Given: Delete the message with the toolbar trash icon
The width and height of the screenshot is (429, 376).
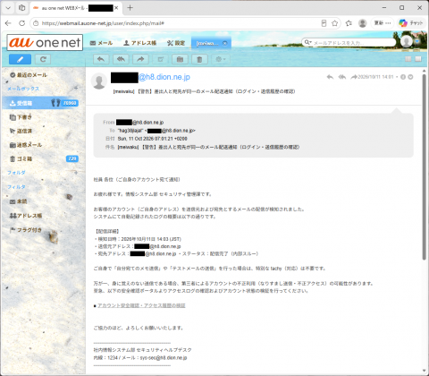Looking at the screenshot, I should coord(199,59).
